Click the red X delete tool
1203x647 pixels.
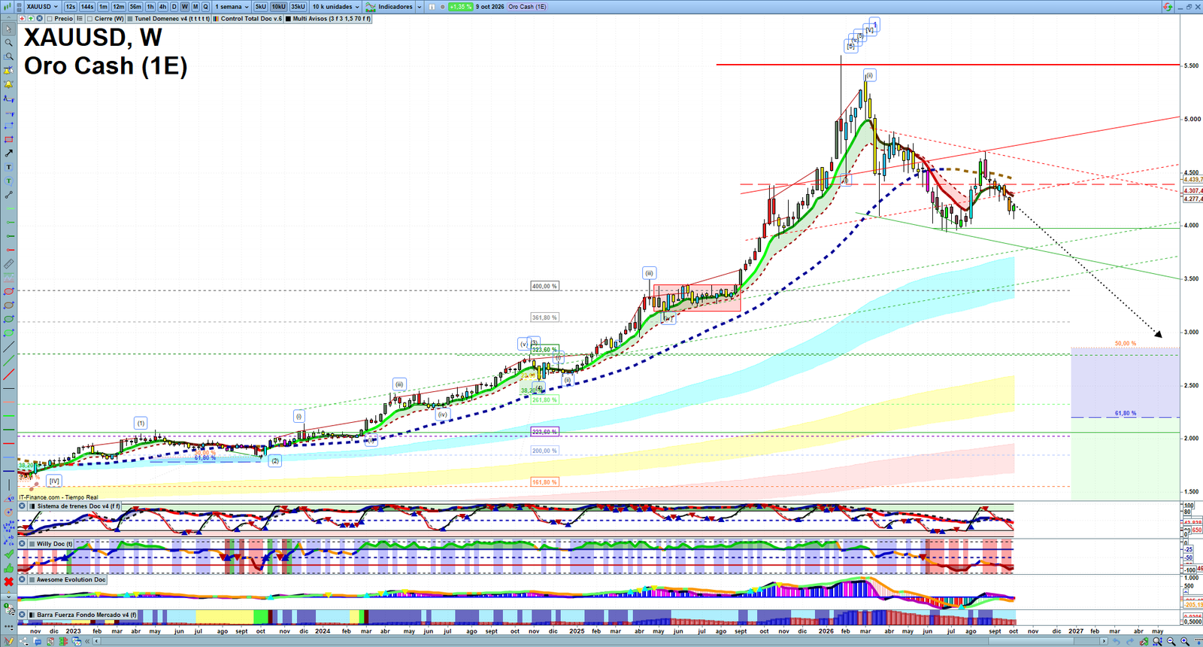8,582
